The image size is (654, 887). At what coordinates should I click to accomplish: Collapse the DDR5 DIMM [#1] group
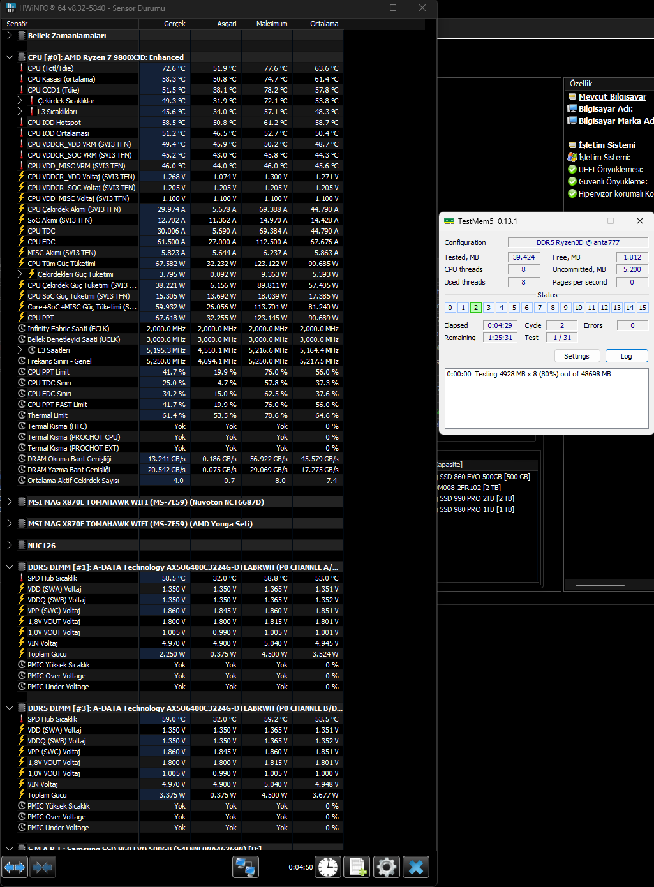[x=9, y=567]
